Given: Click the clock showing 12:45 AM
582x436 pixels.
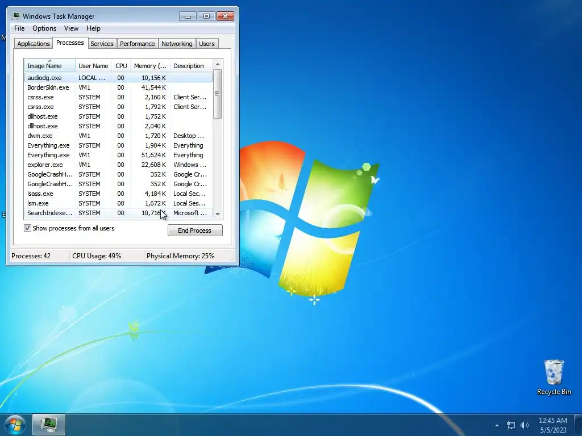Looking at the screenshot, I should (x=552, y=425).
